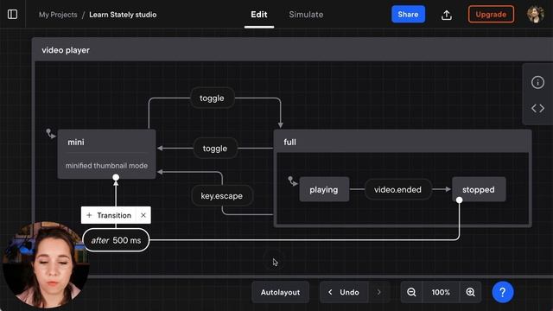This screenshot has height=311, width=553.
Task: Redo with the forward arrow
Action: pos(378,292)
